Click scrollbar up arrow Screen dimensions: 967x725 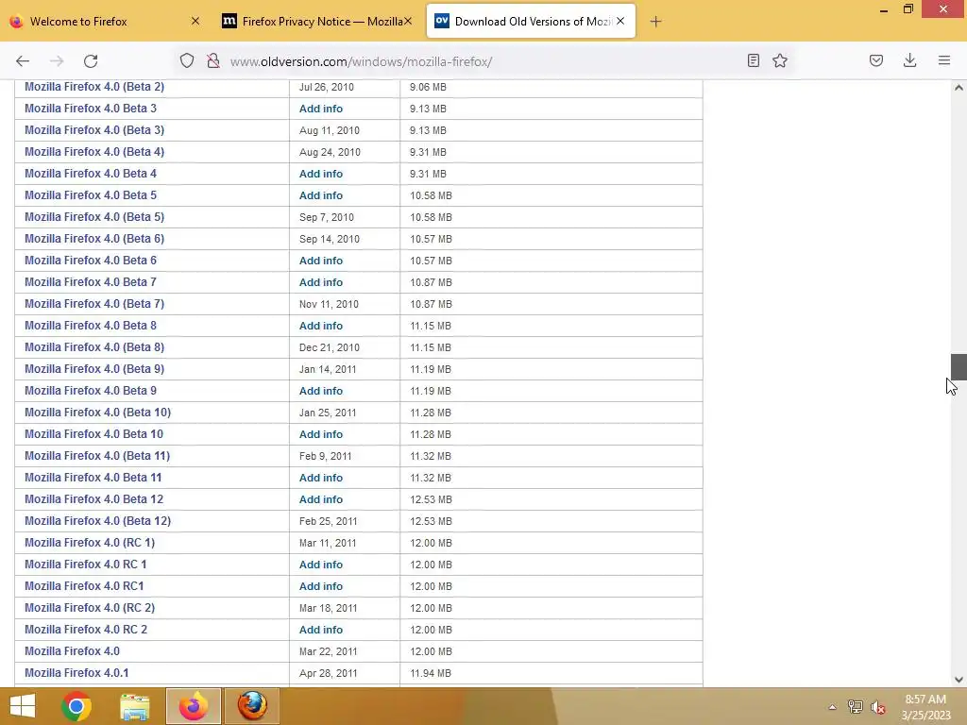[x=959, y=88]
